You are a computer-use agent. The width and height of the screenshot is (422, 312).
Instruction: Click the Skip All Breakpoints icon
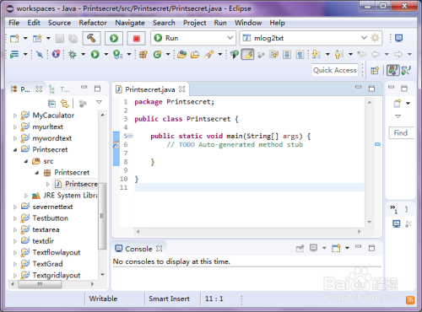tap(40, 54)
